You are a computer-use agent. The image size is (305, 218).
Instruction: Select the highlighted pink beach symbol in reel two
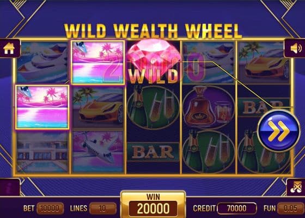pyautogui.click(x=98, y=63)
